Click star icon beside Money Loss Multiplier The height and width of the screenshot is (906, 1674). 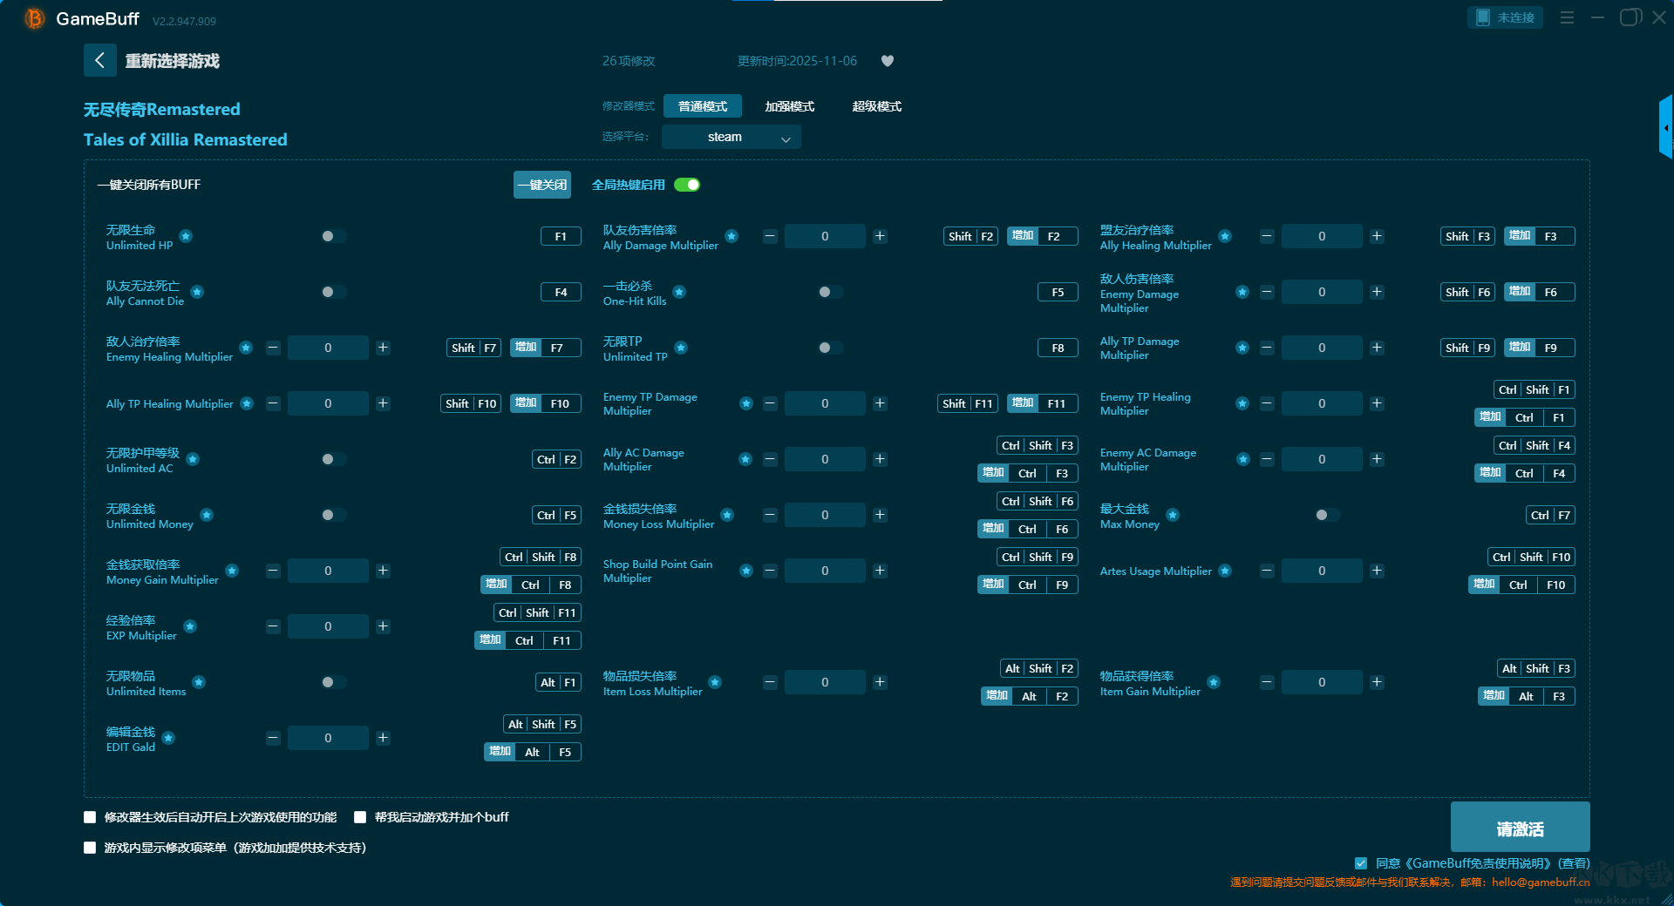pos(727,515)
